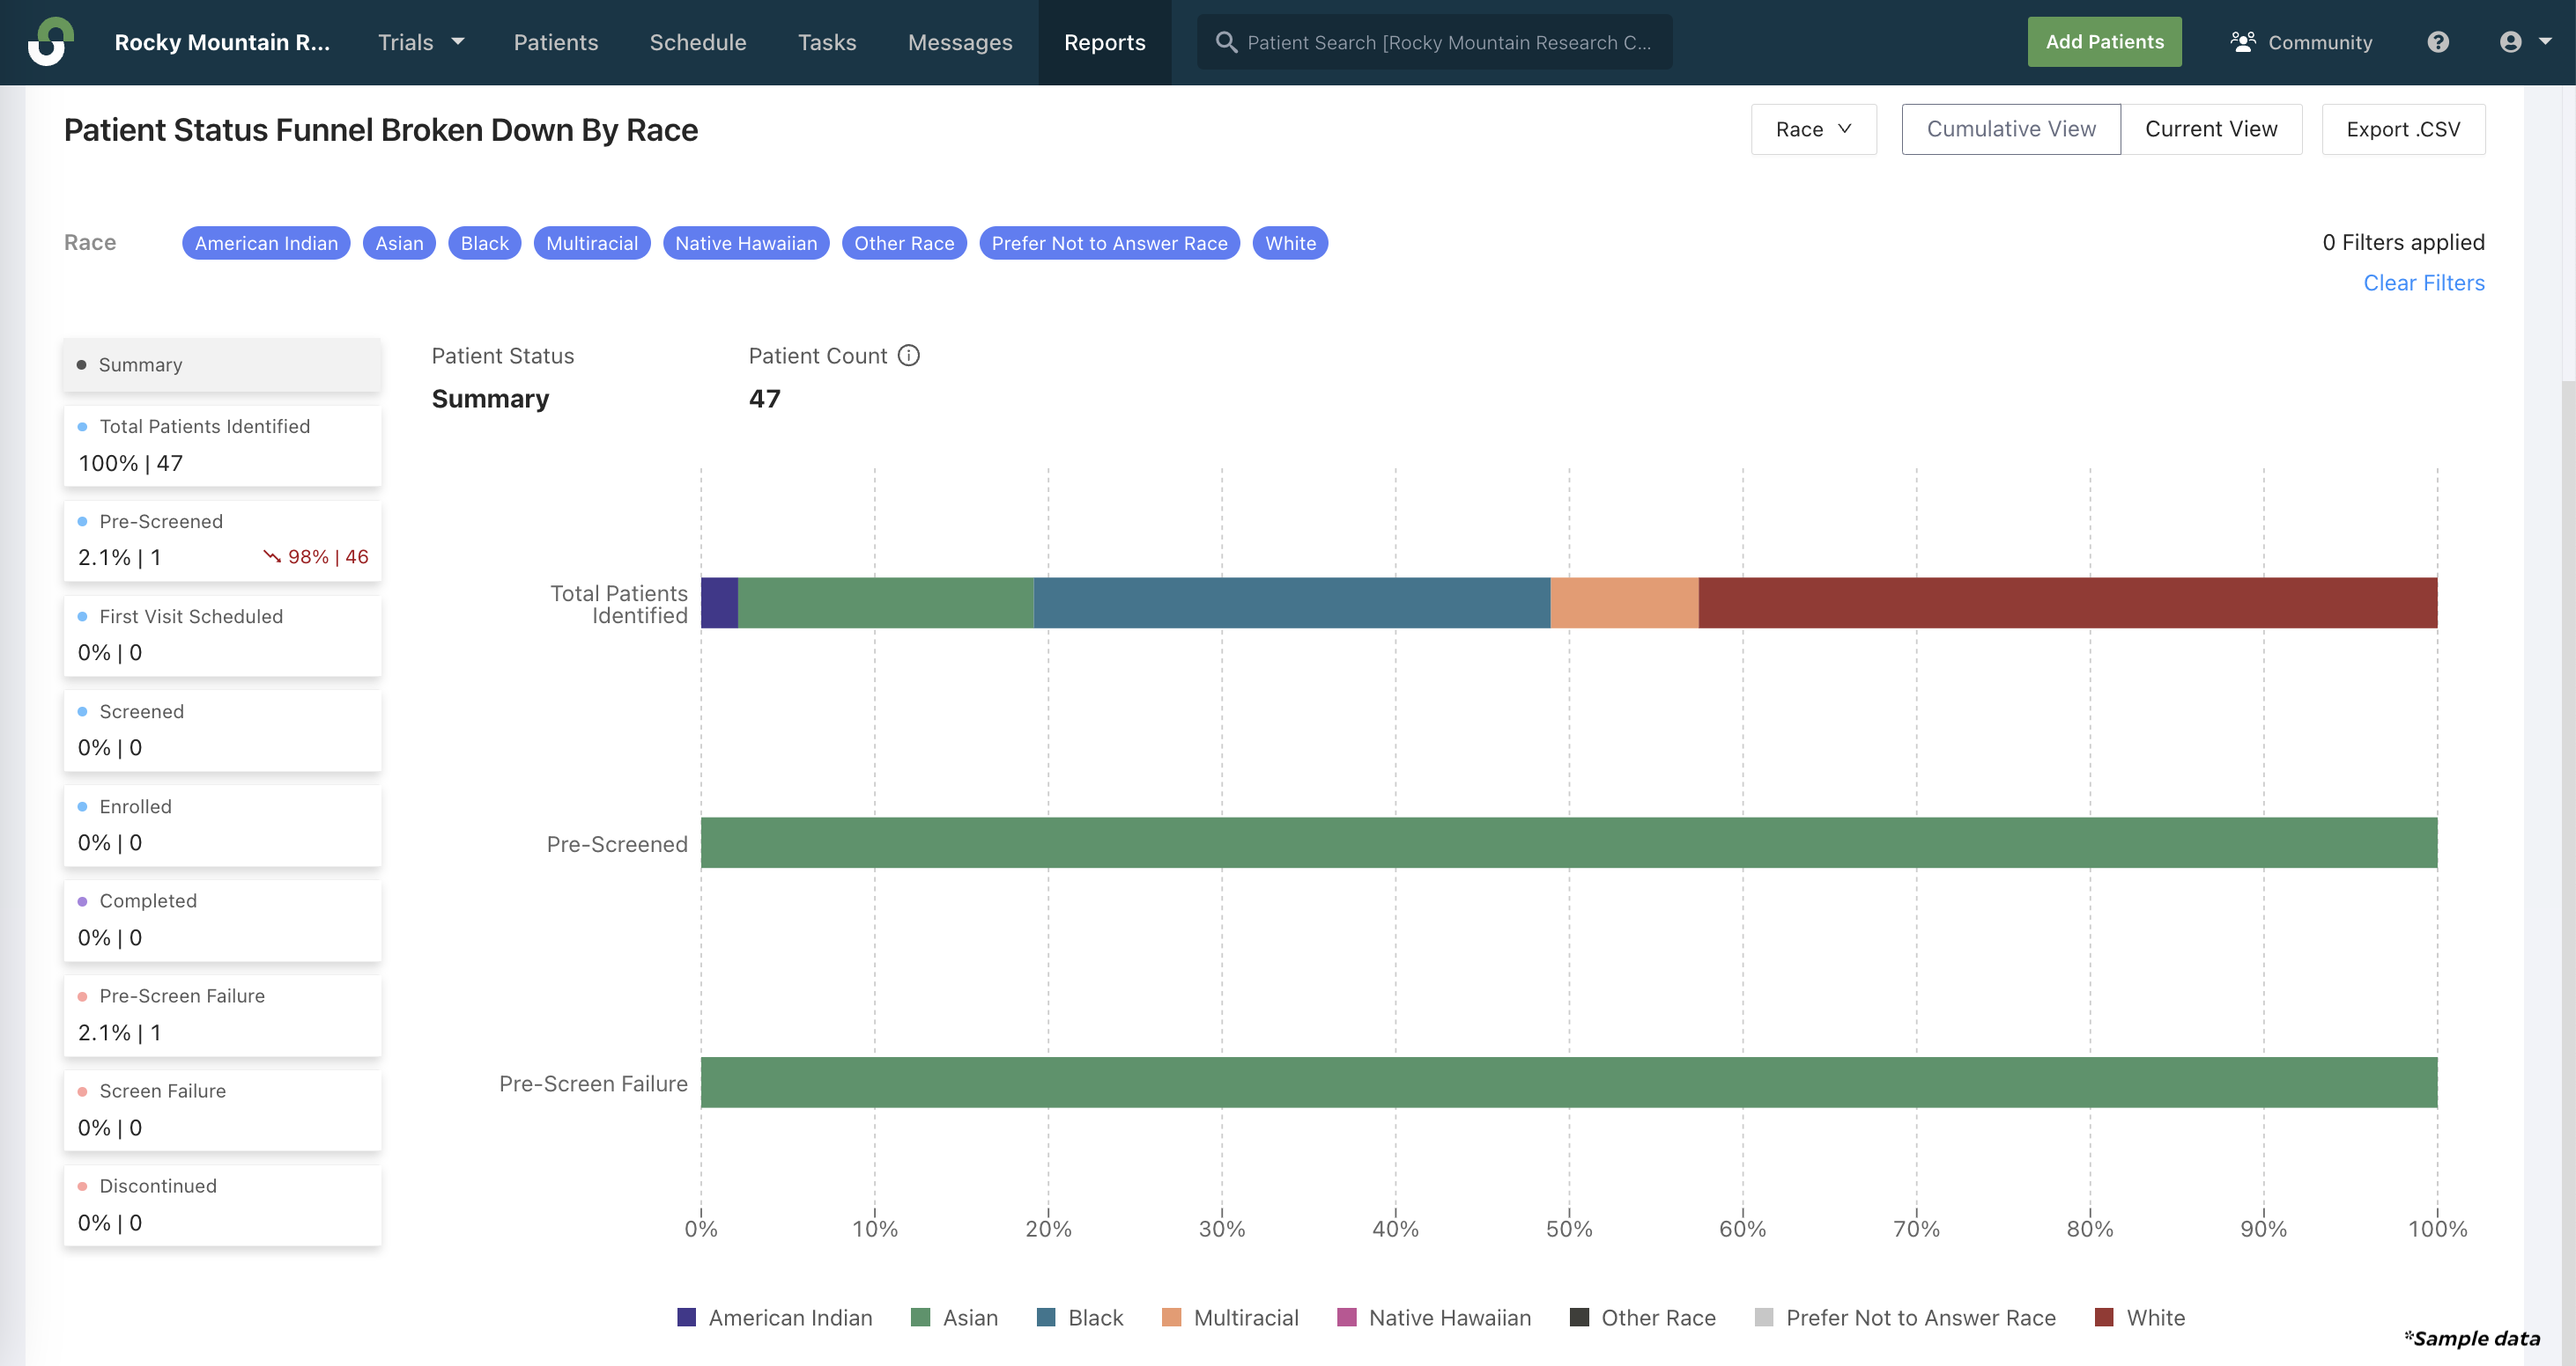This screenshot has height=1366, width=2576.
Task: Click the patient info icon next to Patient Count
Action: pos(908,356)
